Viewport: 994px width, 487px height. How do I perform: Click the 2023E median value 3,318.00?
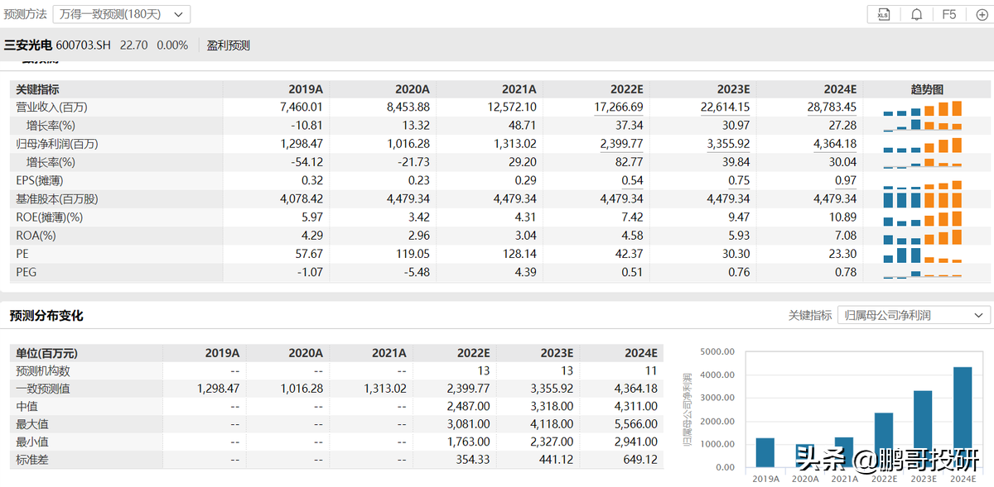pyautogui.click(x=552, y=406)
